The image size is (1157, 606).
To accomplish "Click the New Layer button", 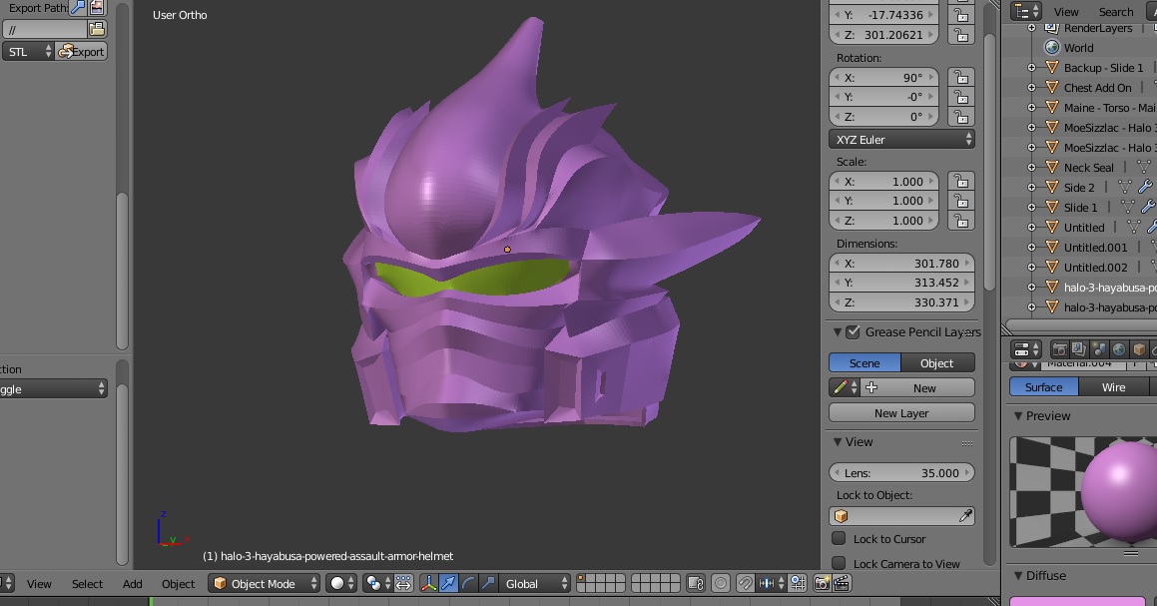I will (x=901, y=413).
